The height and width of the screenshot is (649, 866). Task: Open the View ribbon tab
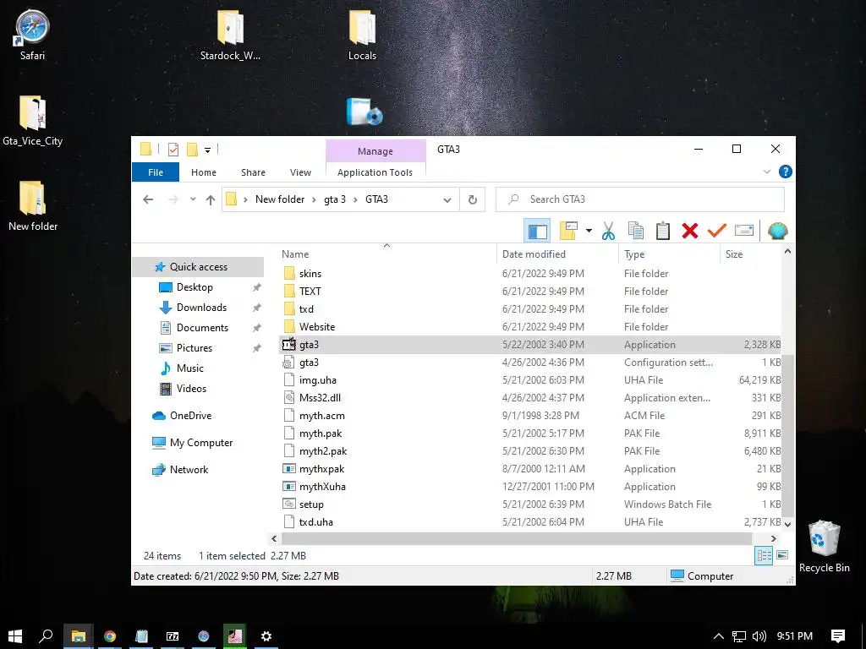coord(300,172)
